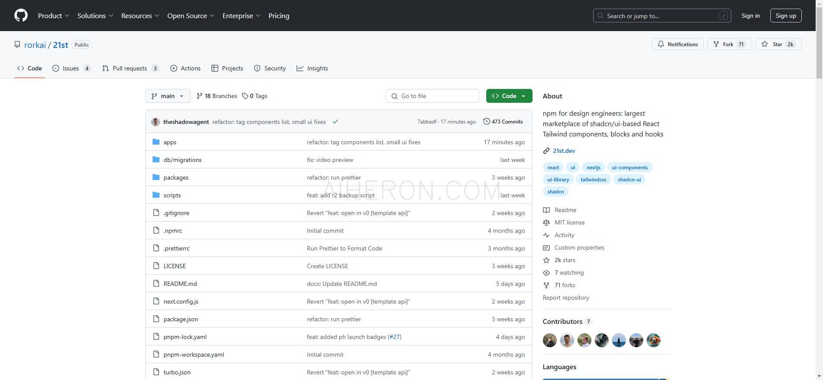The width and height of the screenshot is (823, 380).
Task: Open the Insights tab
Action: (312, 68)
